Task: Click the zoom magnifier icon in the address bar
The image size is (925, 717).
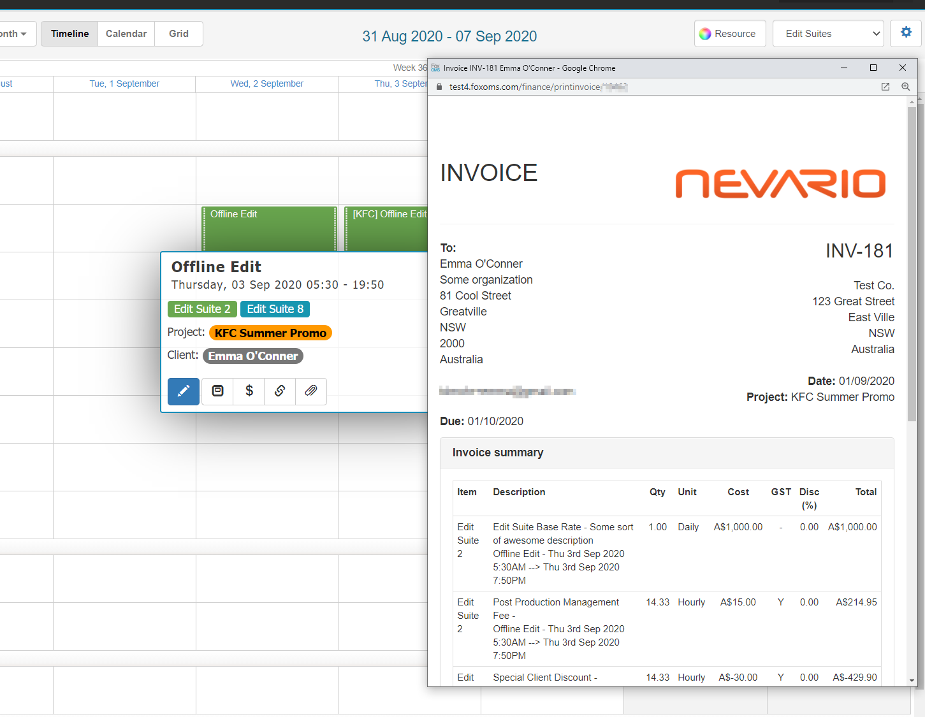Action: point(905,87)
